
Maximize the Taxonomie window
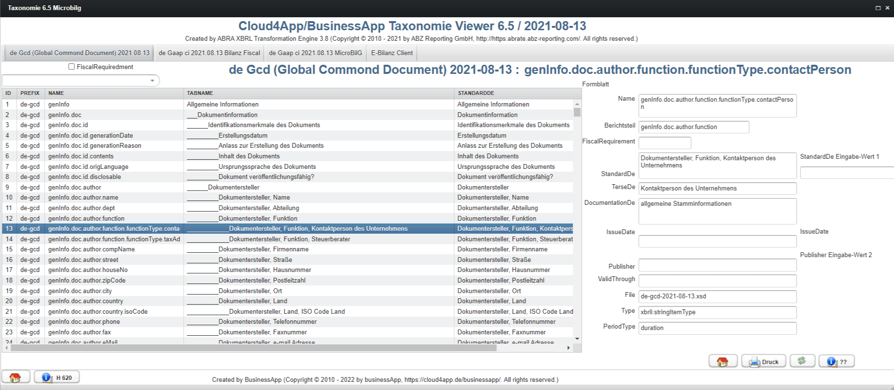(878, 8)
